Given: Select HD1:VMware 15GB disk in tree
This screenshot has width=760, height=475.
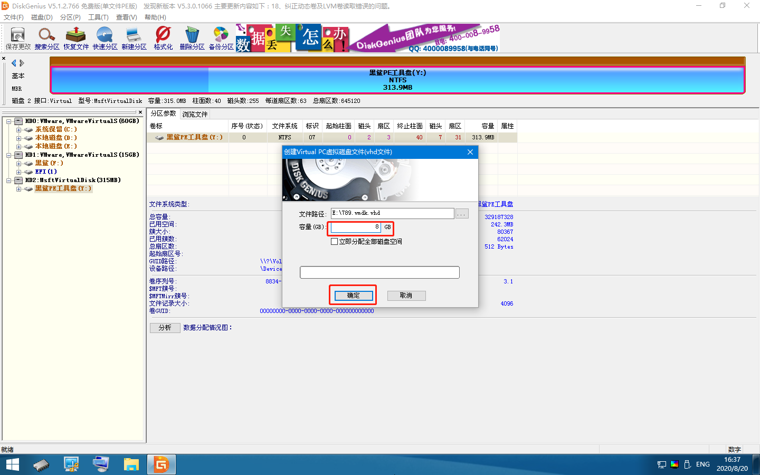Looking at the screenshot, I should point(82,155).
